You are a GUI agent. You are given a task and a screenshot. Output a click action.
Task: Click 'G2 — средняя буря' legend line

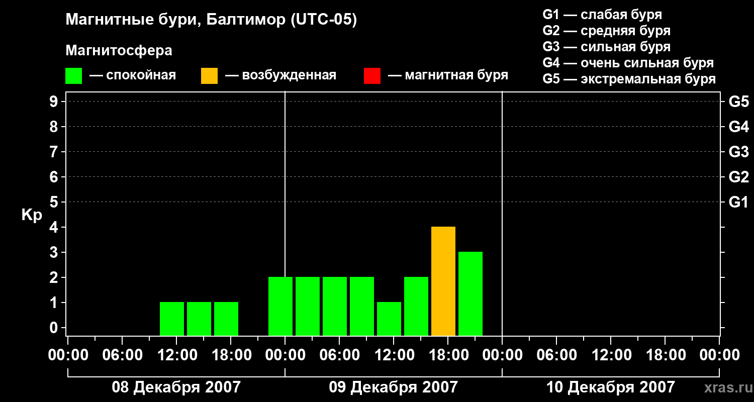[x=607, y=31]
